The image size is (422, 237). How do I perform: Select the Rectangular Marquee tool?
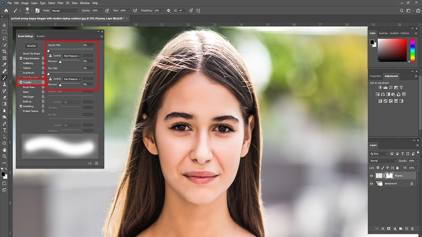coord(4,32)
